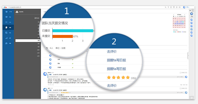198x104 pixels.
Task: Click the small avatar on the first report's gray bar
Action: point(186,77)
